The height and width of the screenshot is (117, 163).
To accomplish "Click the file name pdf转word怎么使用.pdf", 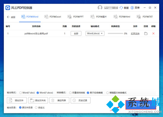I will click(36, 34).
